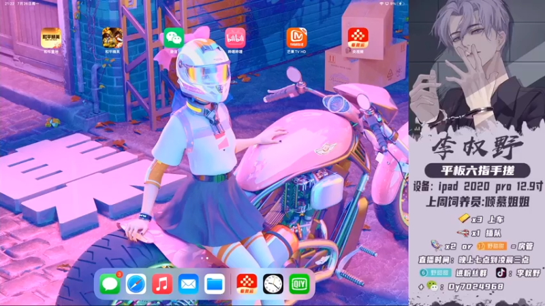This screenshot has height=306, width=545.
Task: Launch the green iQIYI app in the dock
Action: pos(299,284)
